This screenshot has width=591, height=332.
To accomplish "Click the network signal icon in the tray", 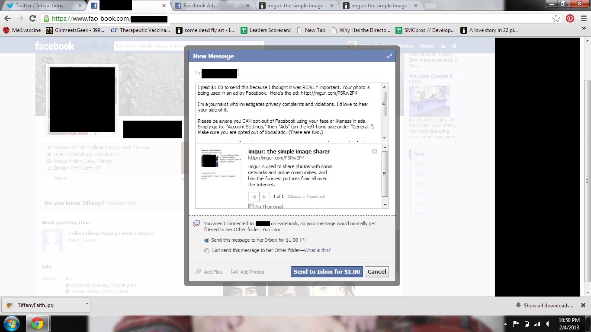I will pos(537,324).
